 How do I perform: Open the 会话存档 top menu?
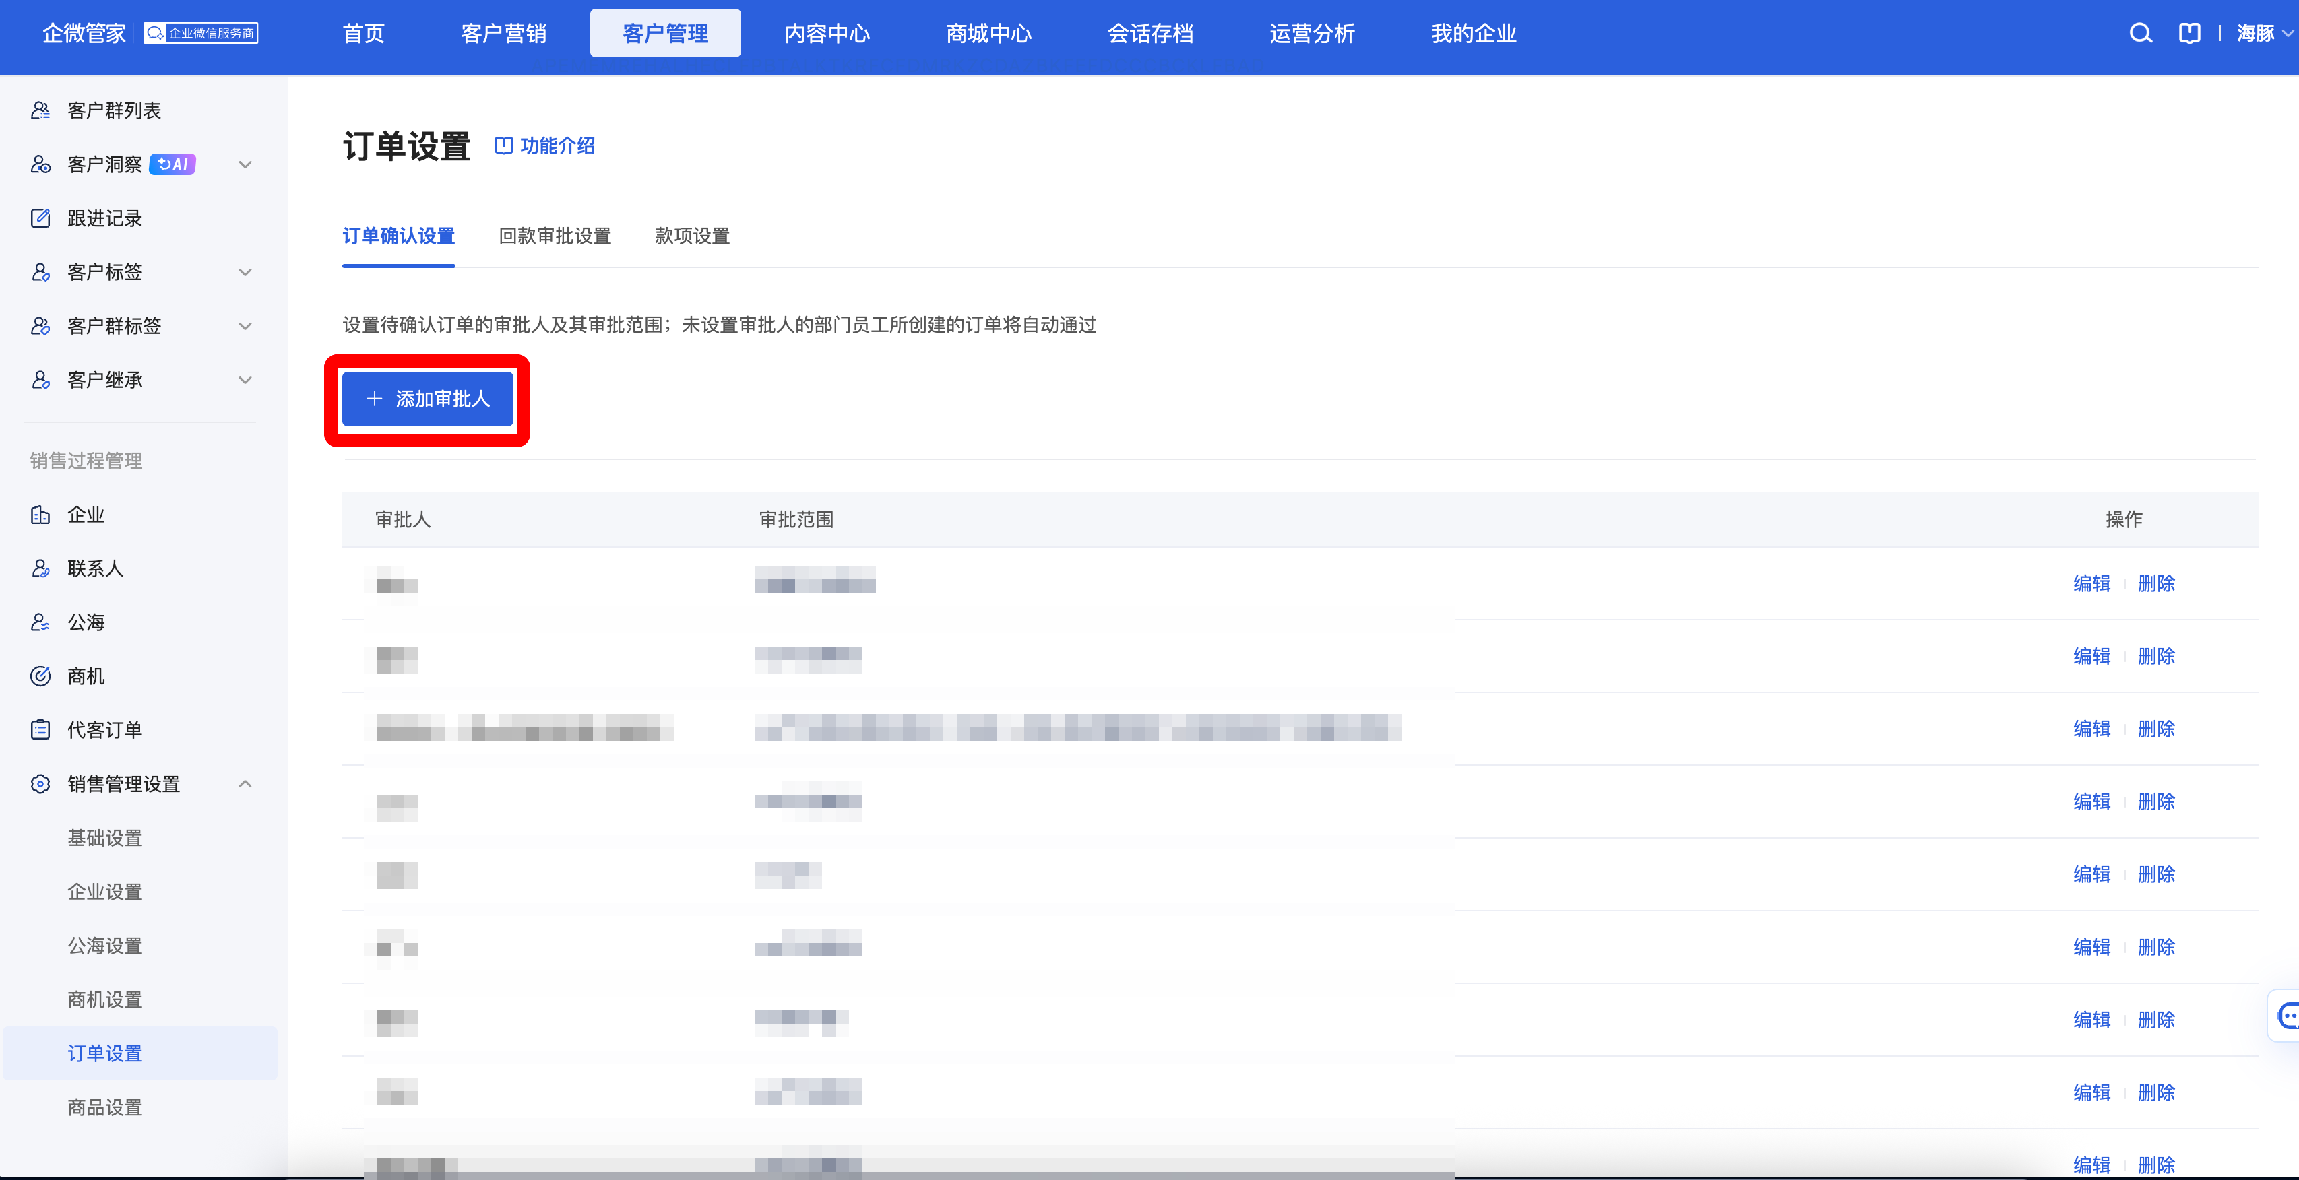pyautogui.click(x=1150, y=34)
